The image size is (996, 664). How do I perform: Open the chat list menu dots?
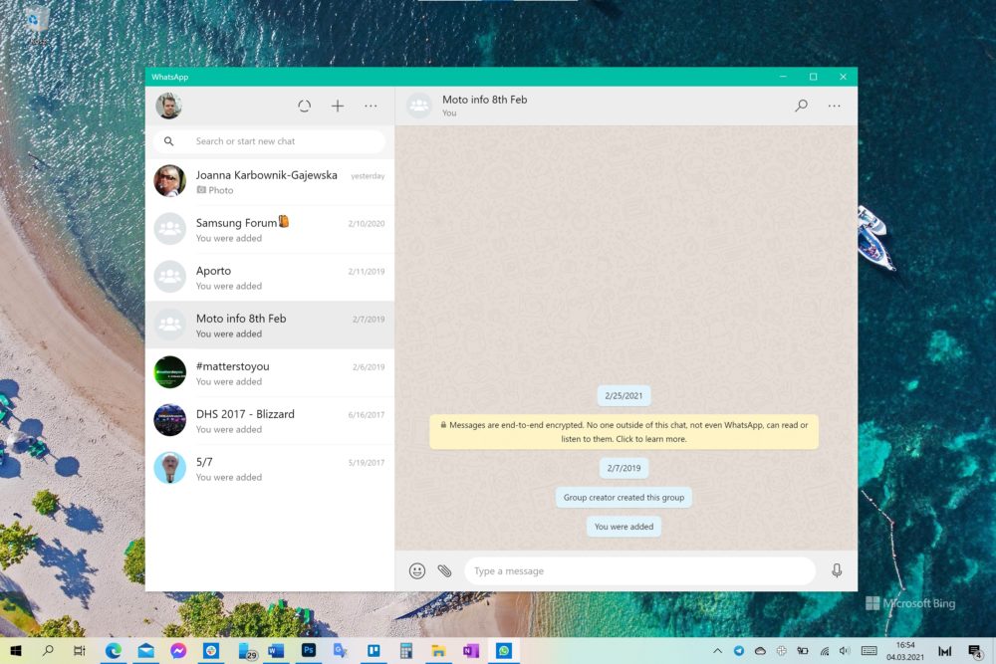click(x=371, y=106)
